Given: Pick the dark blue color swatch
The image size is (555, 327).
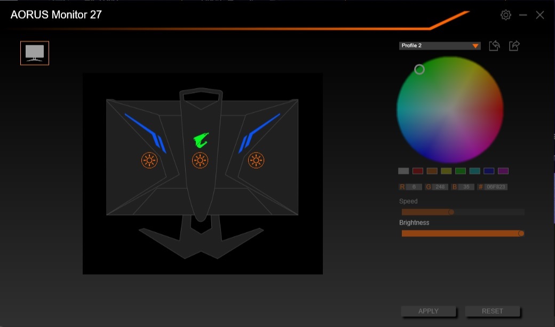Looking at the screenshot, I should (489, 171).
